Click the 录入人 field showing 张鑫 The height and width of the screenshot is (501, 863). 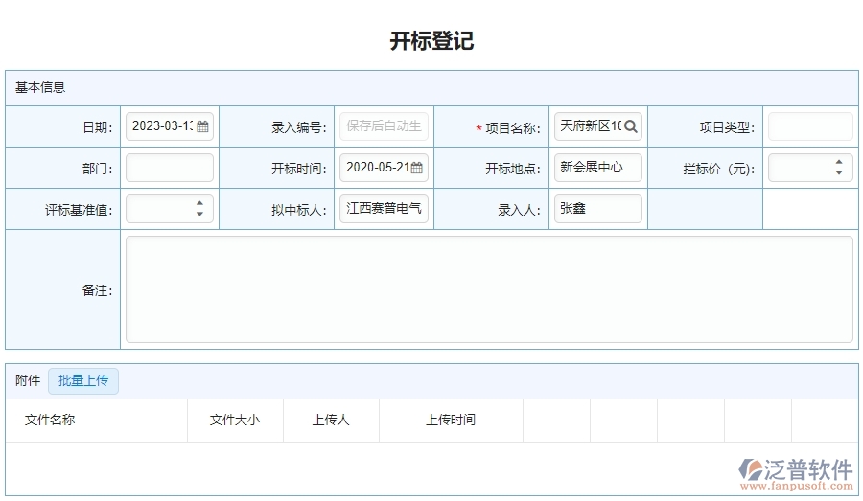597,209
